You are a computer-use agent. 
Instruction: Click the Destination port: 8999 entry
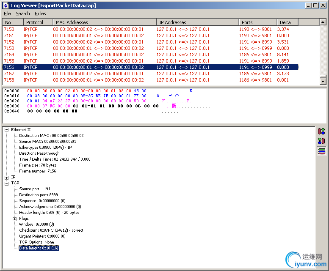pyautogui.click(x=39, y=195)
